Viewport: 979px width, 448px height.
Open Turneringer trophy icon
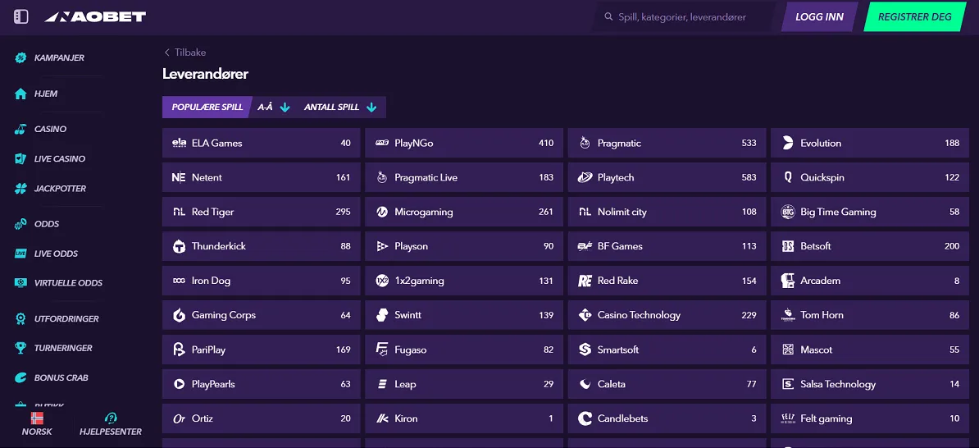pos(20,348)
